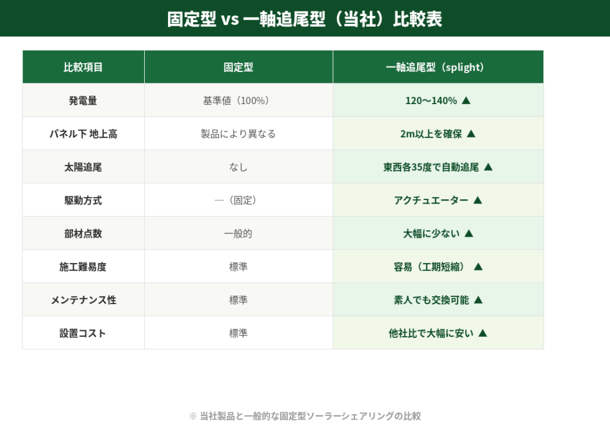Viewport: 610px width, 432px height.
Task: Click the triangle beside 素人でも交換可能
Action: coord(478,300)
